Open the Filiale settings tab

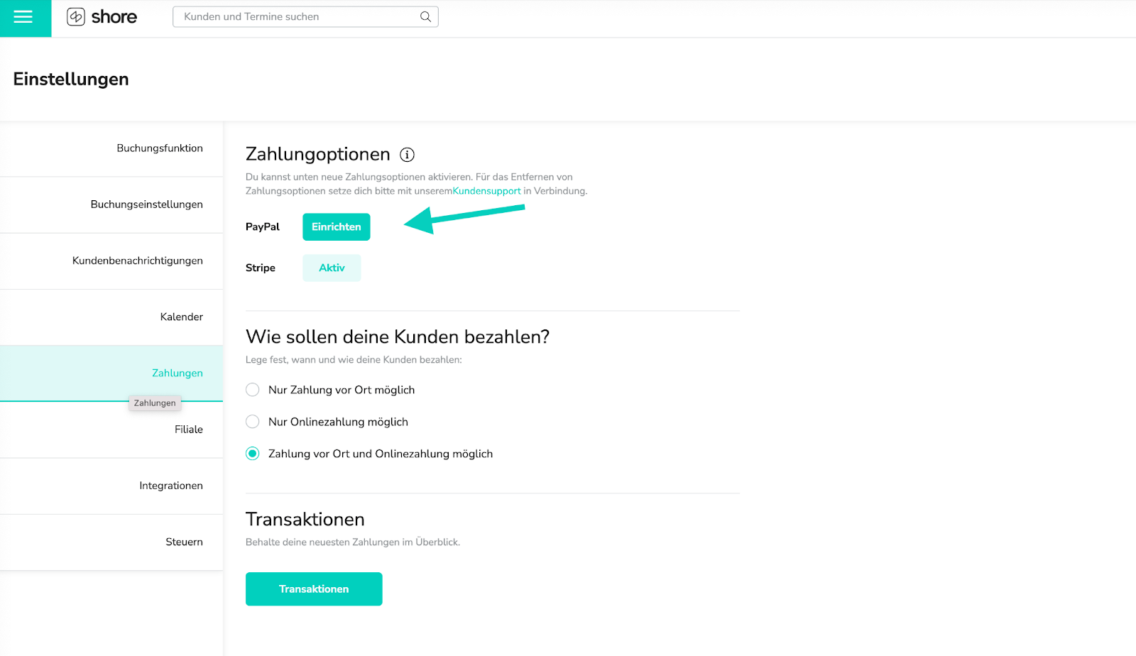[x=111, y=430]
